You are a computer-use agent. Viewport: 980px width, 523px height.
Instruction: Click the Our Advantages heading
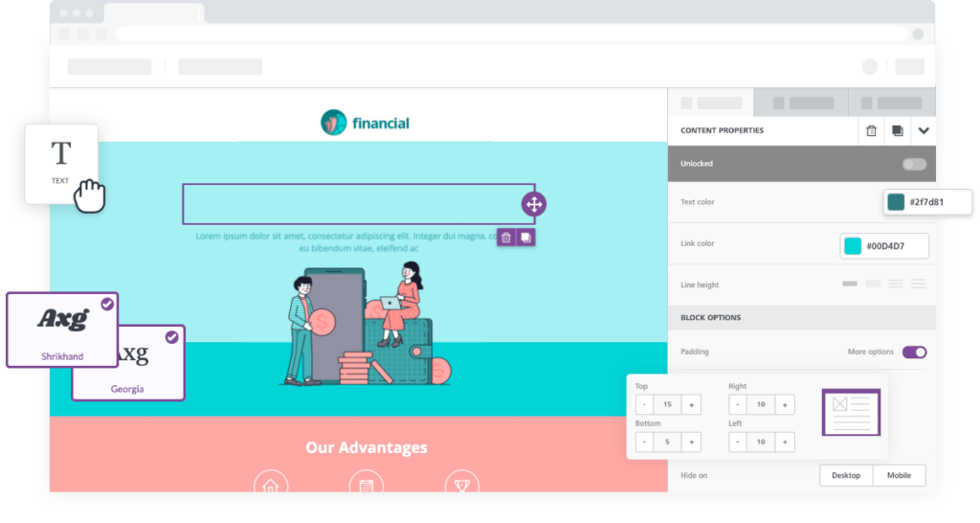pyautogui.click(x=367, y=447)
